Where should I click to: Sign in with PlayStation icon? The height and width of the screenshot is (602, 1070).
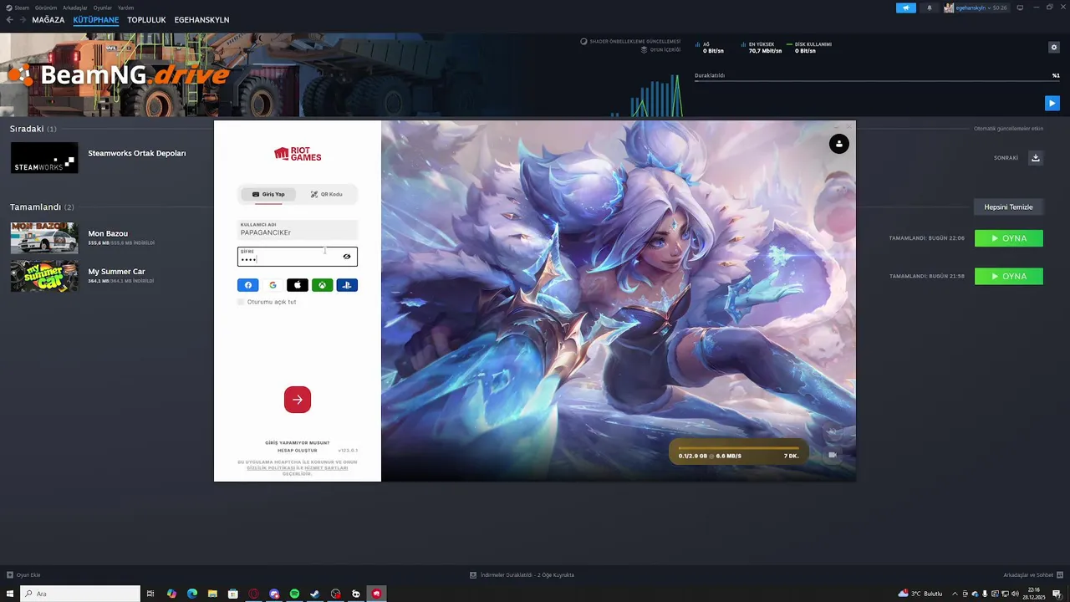pyautogui.click(x=347, y=285)
